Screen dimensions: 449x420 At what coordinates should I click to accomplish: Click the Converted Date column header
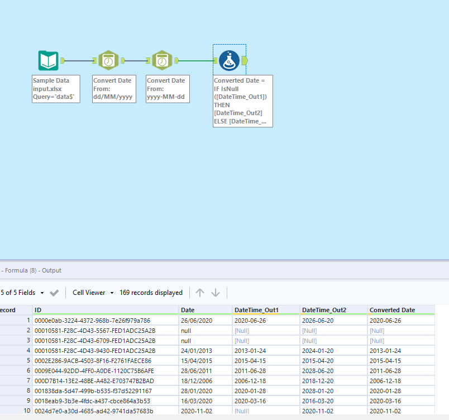[401, 310]
